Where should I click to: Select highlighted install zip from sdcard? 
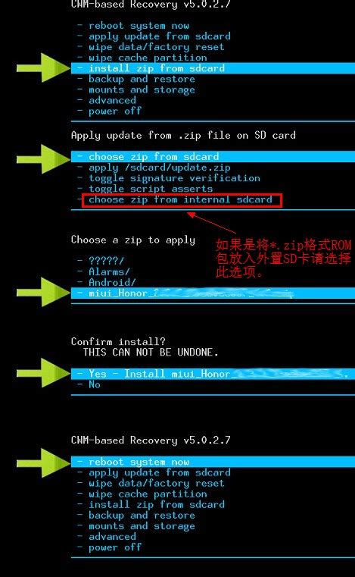(x=213, y=68)
